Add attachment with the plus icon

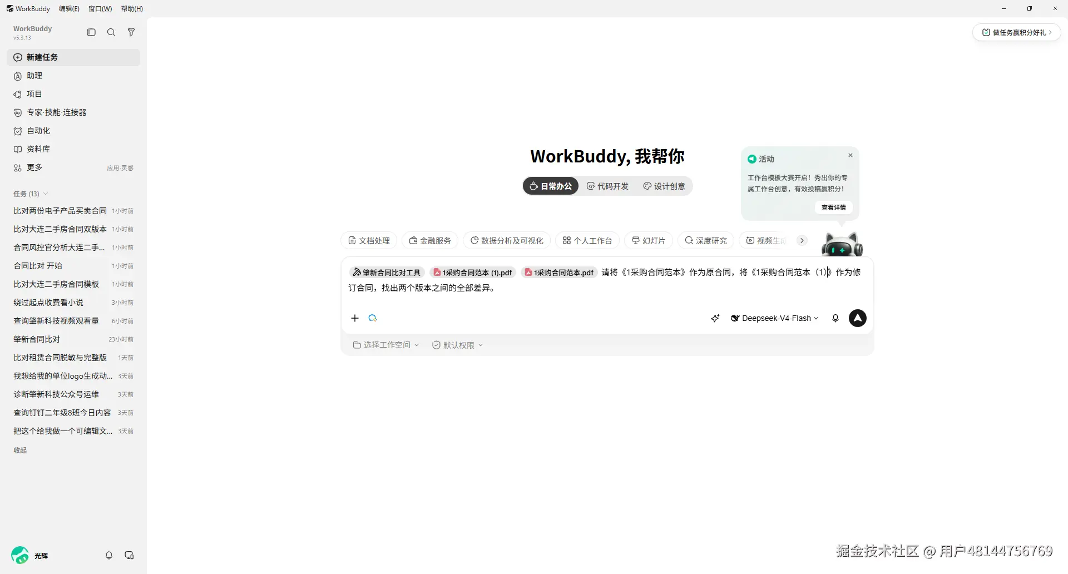(x=355, y=318)
